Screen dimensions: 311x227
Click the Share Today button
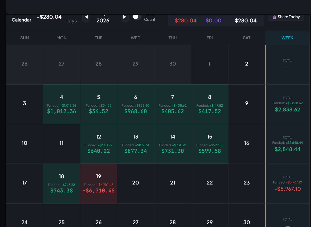click(x=286, y=17)
